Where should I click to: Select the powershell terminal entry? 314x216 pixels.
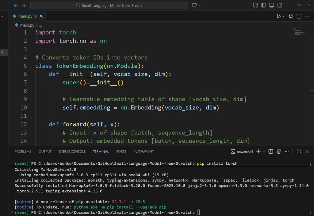click(245, 151)
